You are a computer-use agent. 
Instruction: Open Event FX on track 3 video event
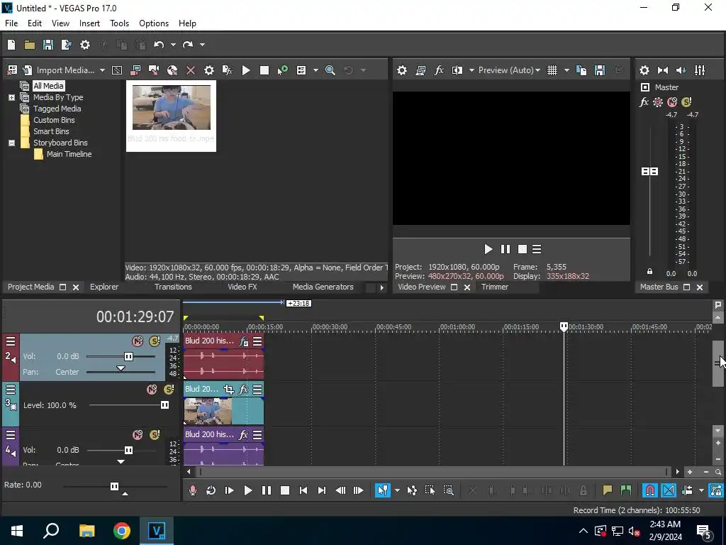(x=244, y=390)
